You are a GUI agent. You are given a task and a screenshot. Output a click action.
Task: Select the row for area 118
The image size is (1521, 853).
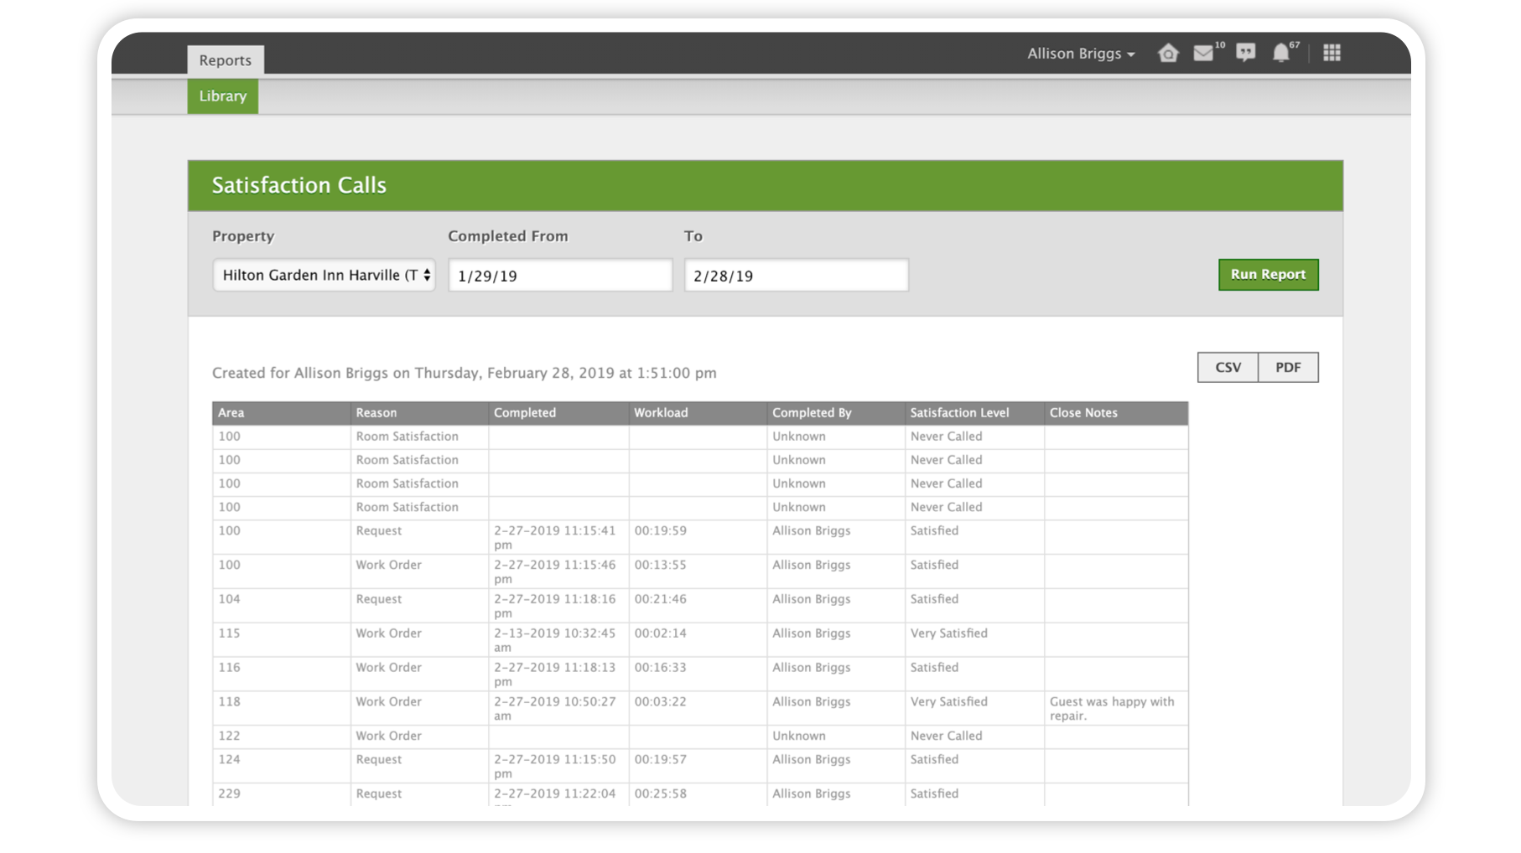[587, 708]
